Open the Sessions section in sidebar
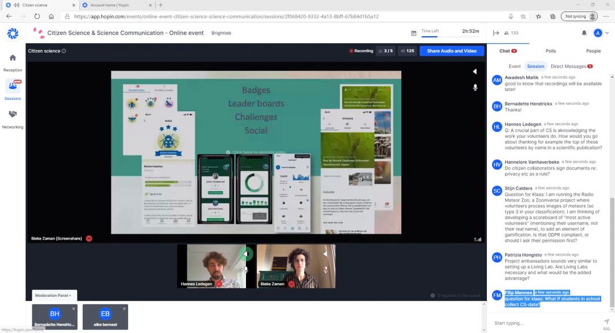Image resolution: width=615 pixels, height=333 pixels. click(x=13, y=90)
